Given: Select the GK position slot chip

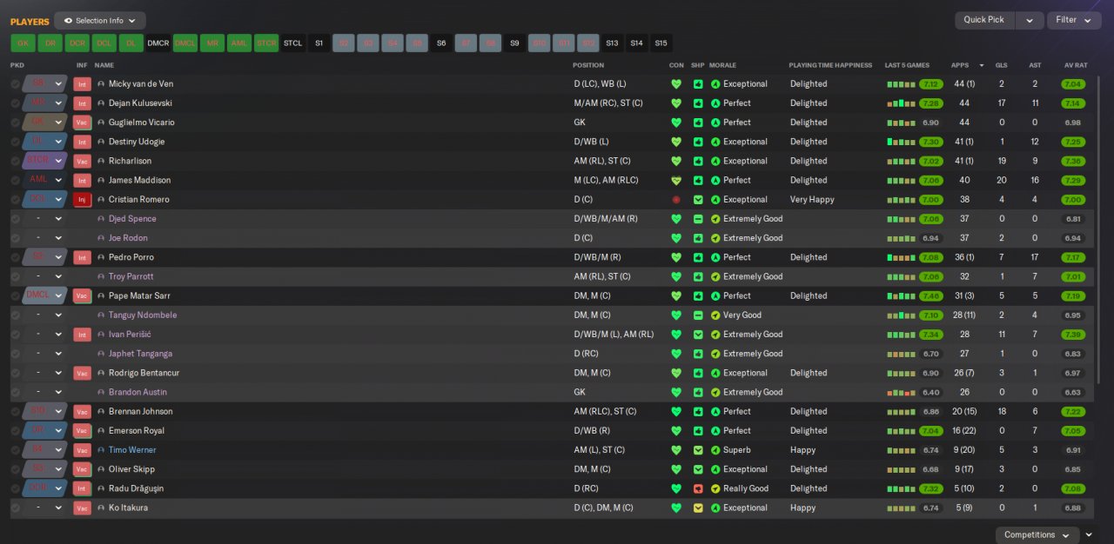Looking at the screenshot, I should 23,43.
